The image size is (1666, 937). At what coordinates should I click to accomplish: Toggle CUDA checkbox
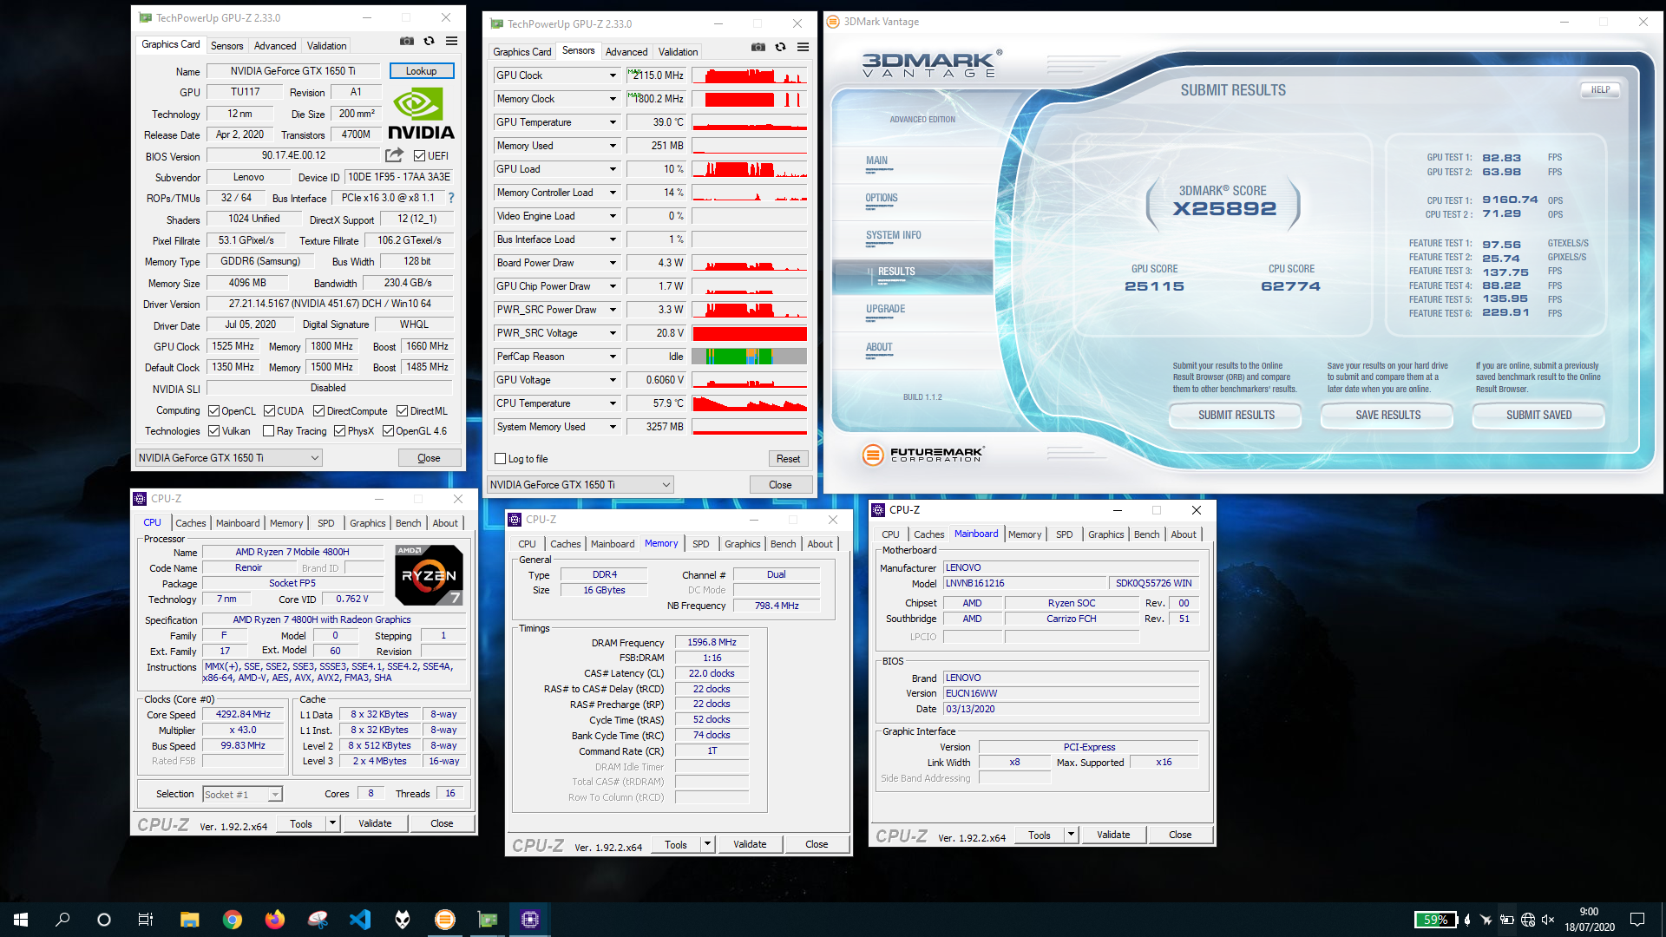tap(270, 411)
